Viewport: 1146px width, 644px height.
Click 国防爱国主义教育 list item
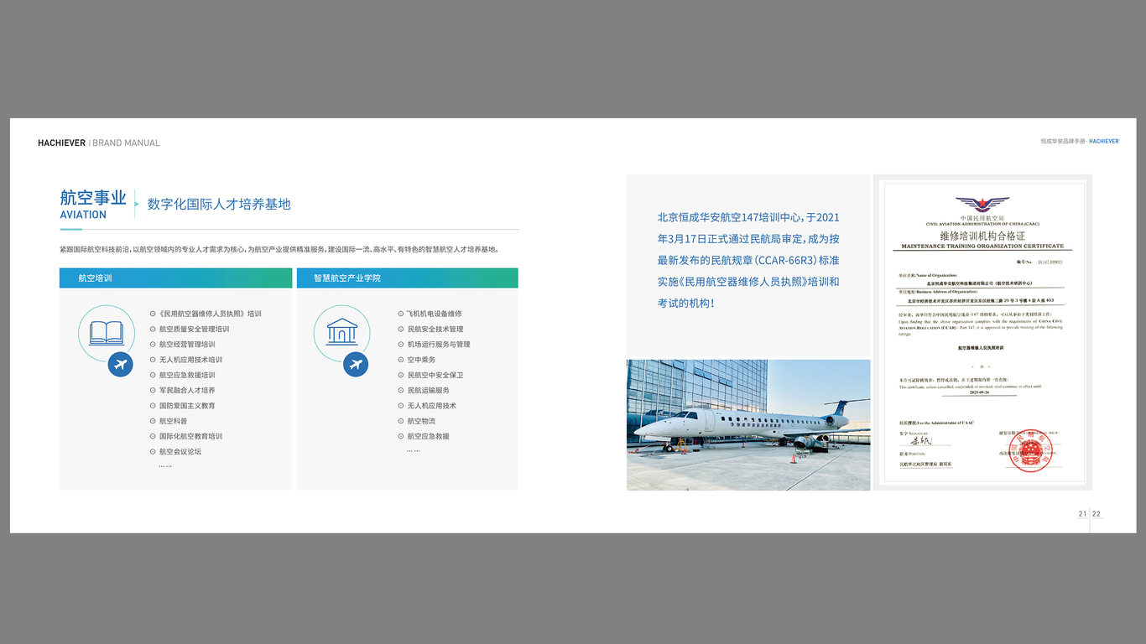click(187, 406)
